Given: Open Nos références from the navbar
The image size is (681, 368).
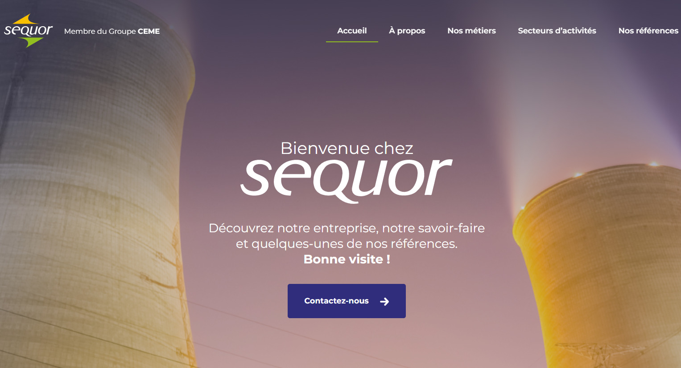Looking at the screenshot, I should click(648, 31).
